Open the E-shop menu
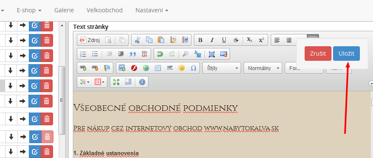Screen dimensions: 373x158 tap(29, 10)
